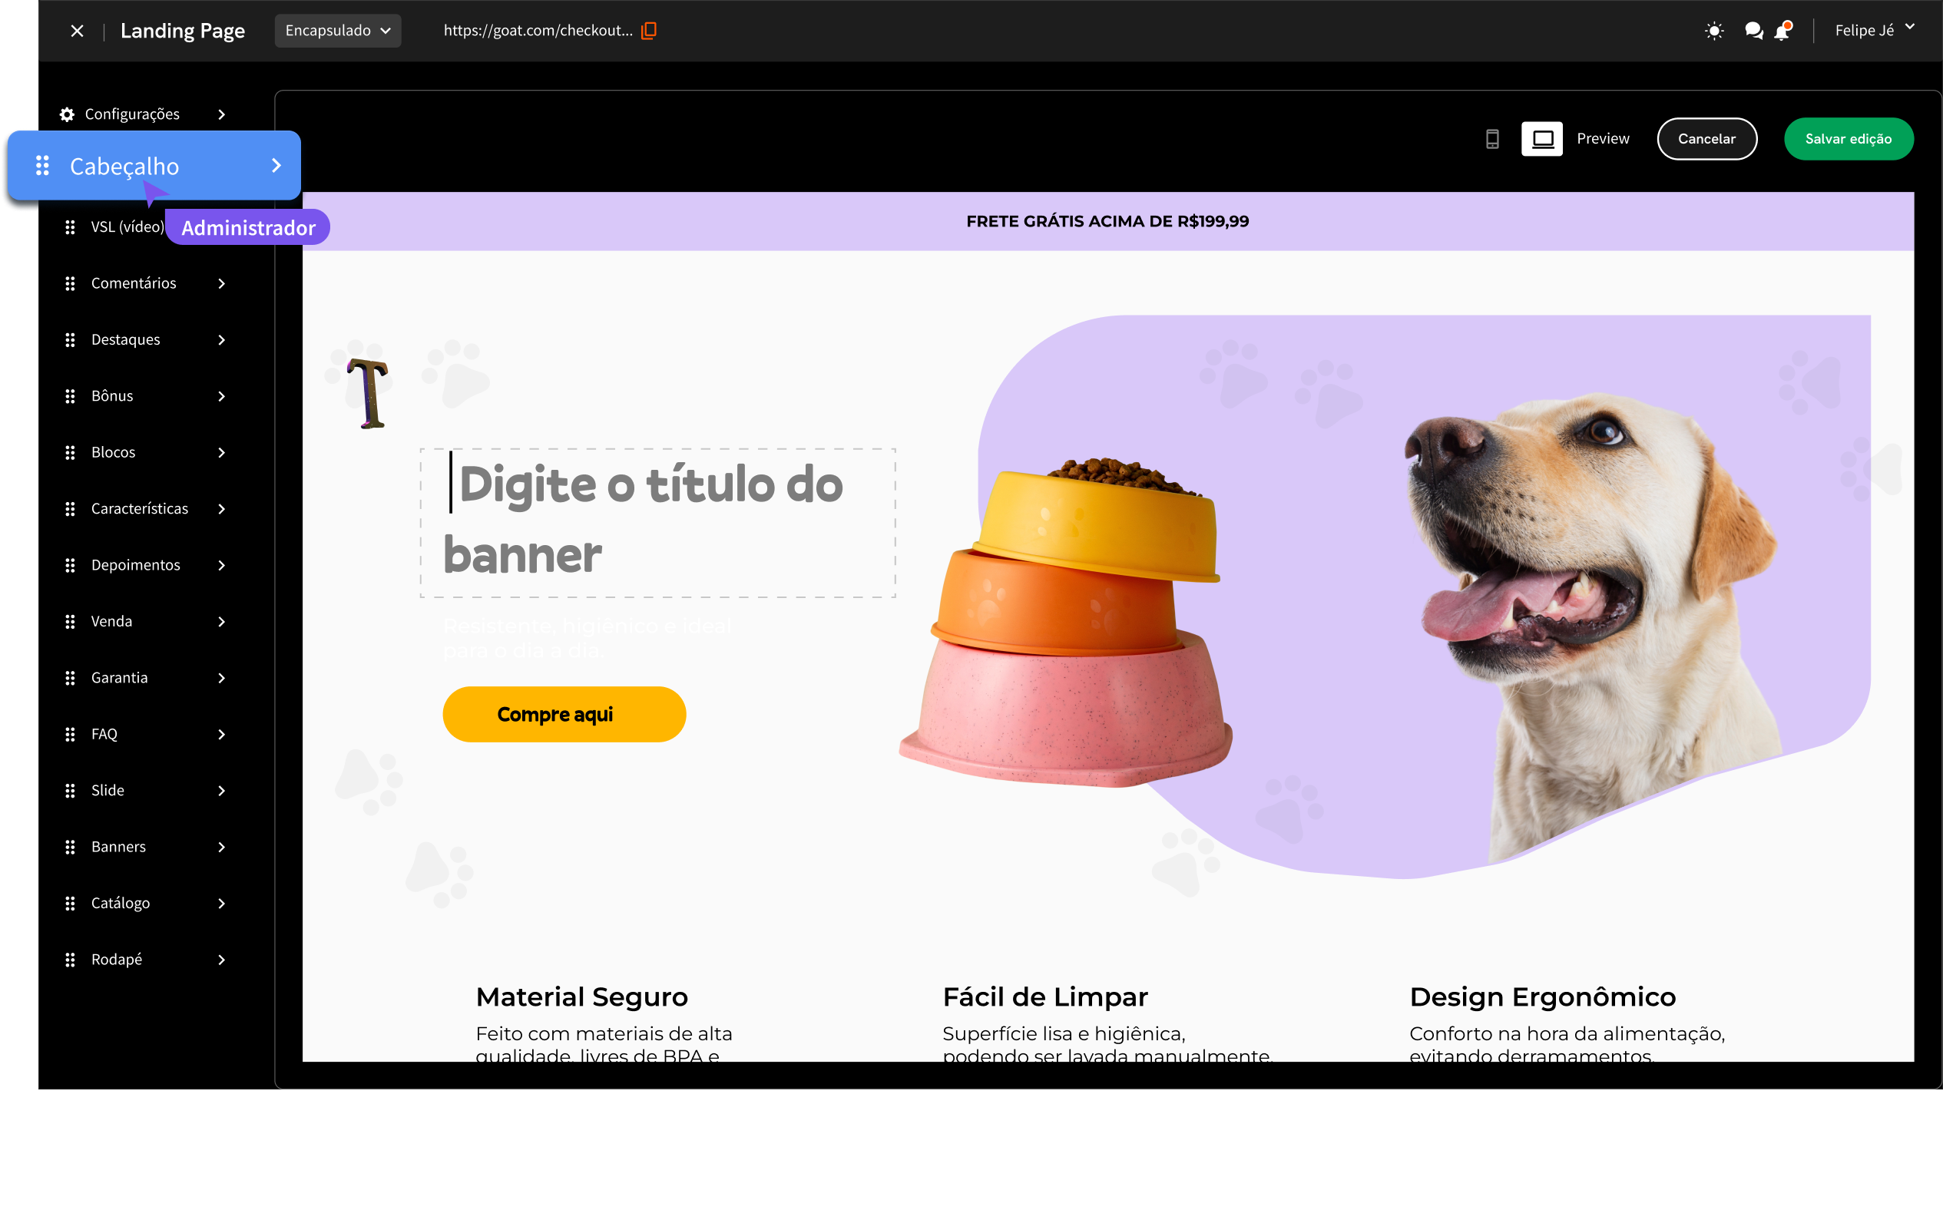Expand the Depoimentos chevron
The image size is (1943, 1213).
(x=221, y=565)
